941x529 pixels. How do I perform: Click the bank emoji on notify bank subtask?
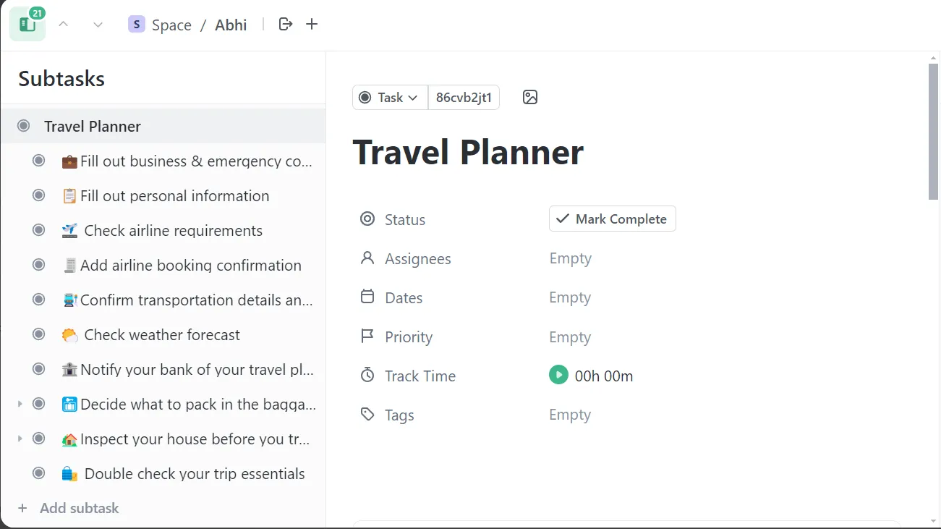(x=69, y=370)
